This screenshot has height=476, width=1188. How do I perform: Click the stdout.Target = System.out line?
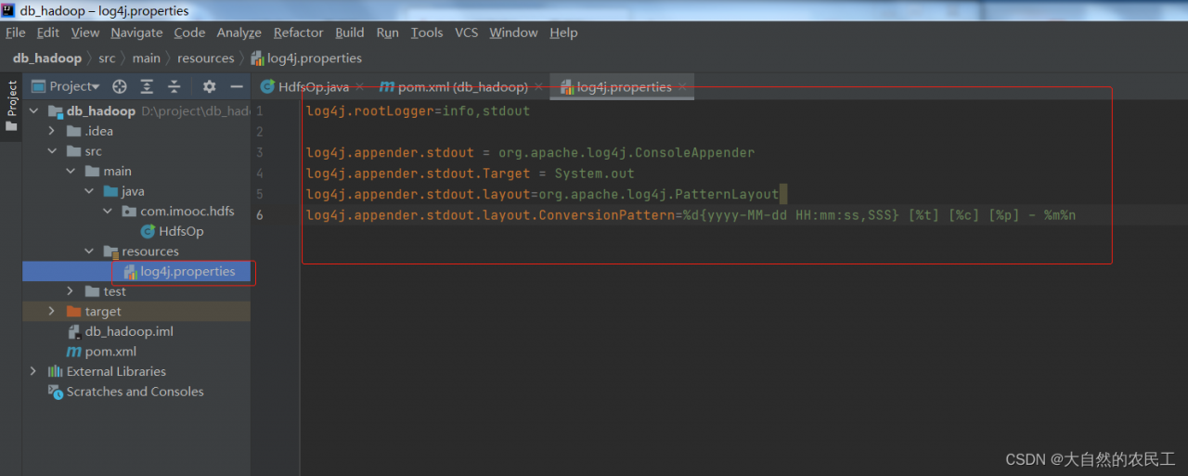(x=470, y=174)
